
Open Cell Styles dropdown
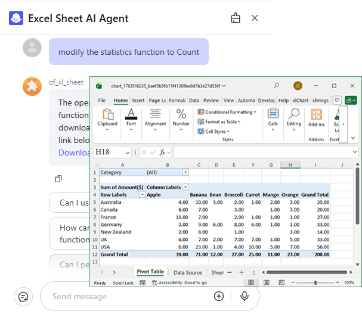tap(214, 132)
